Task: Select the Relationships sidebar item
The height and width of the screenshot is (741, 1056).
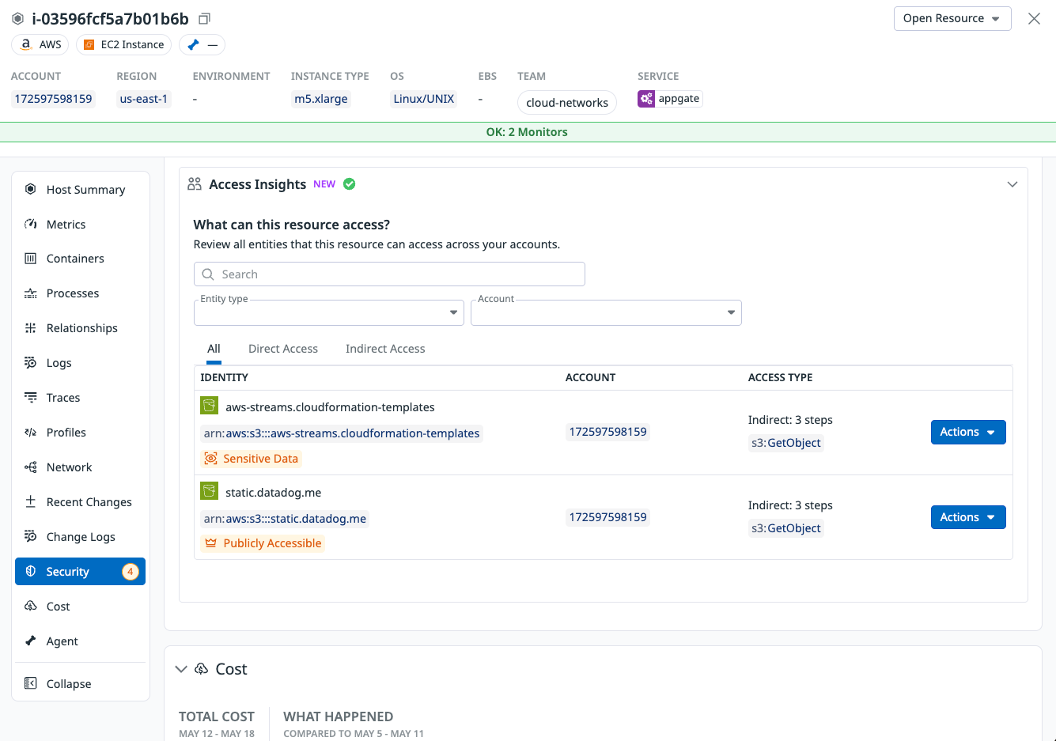Action: (81, 327)
